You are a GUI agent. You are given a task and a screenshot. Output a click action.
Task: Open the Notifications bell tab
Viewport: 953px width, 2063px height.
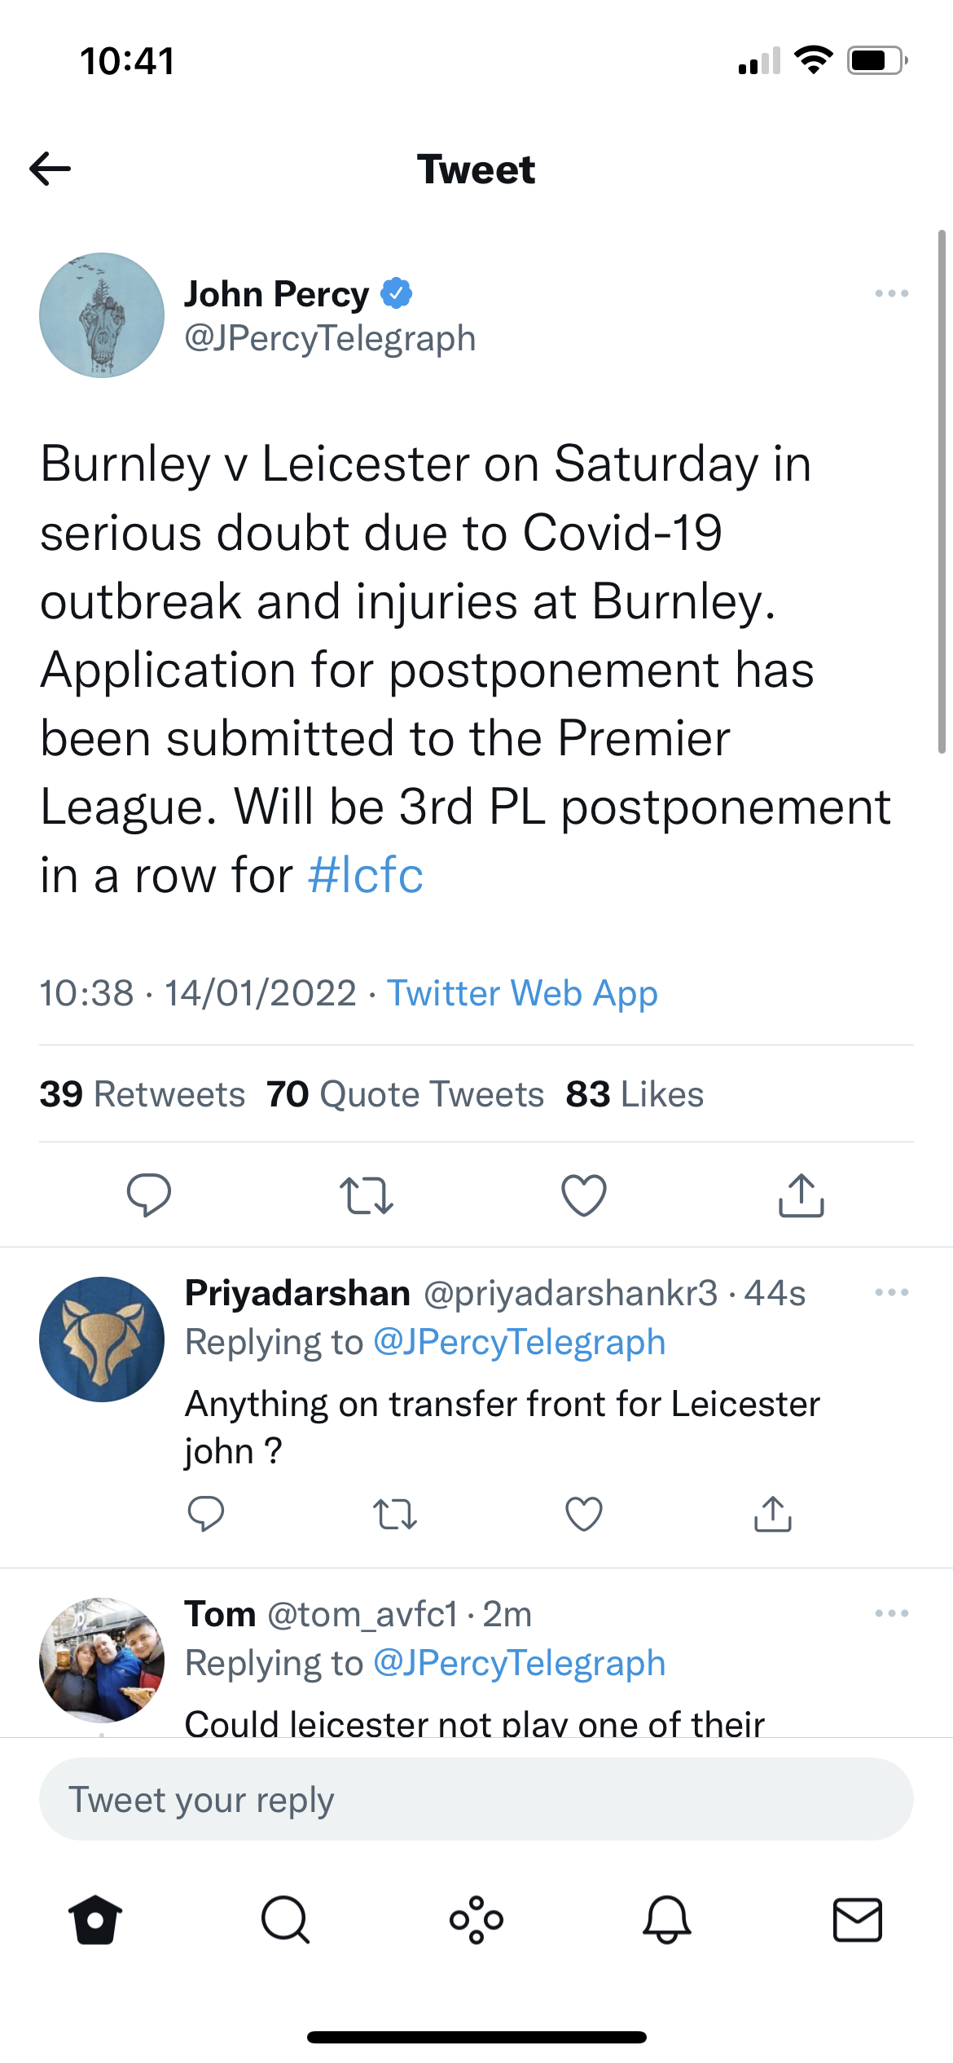pyautogui.click(x=667, y=1920)
